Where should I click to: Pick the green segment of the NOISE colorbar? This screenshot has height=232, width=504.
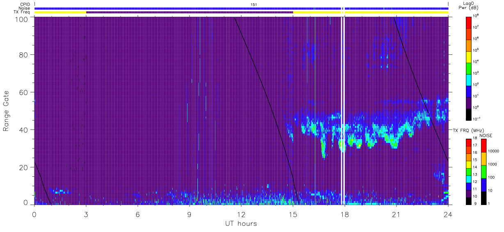click(x=483, y=171)
